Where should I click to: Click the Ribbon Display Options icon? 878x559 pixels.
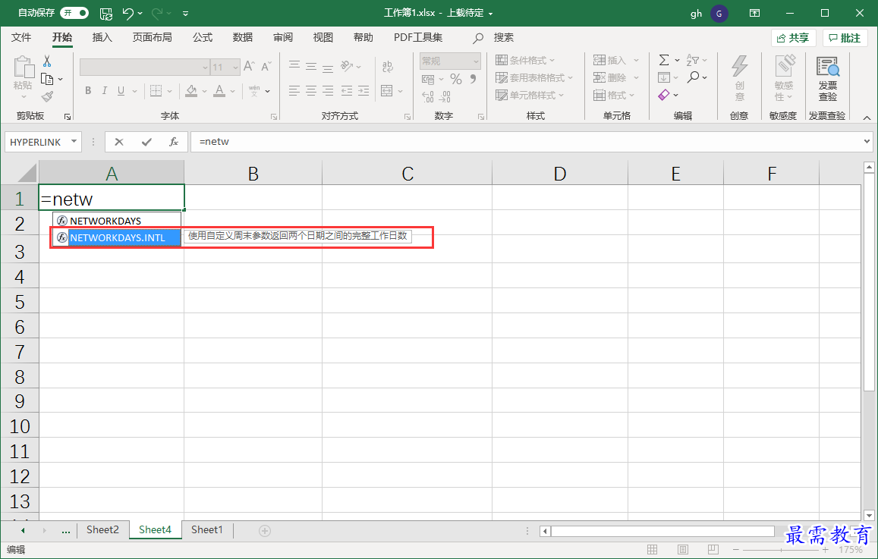(754, 13)
